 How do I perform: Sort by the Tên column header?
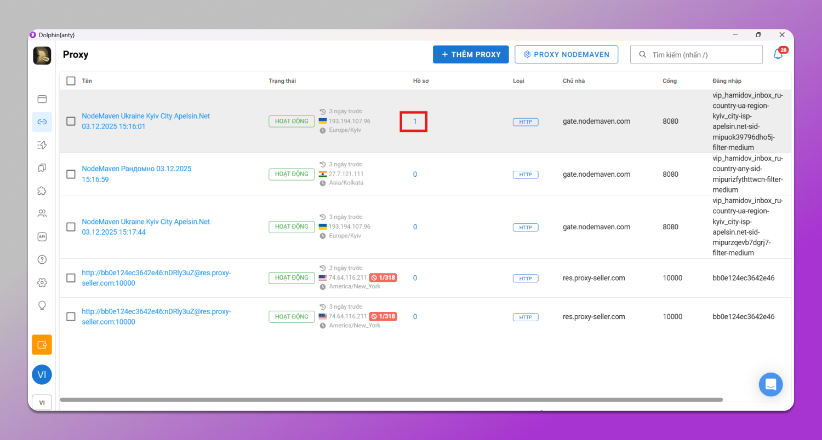pyautogui.click(x=87, y=81)
